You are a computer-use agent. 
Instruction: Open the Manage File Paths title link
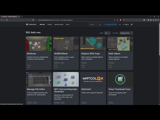pos(36,89)
